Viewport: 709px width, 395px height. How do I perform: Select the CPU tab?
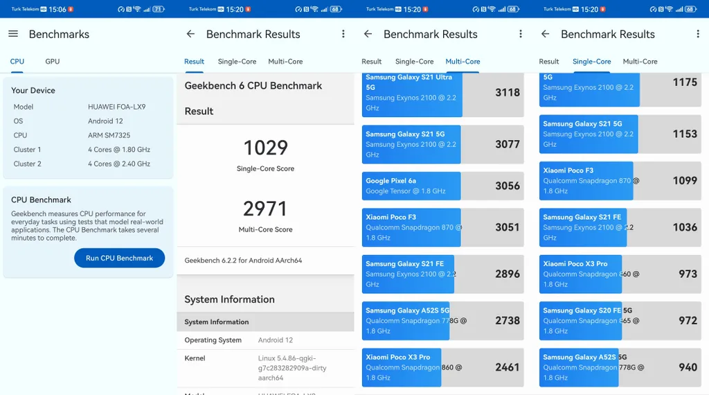pos(17,62)
